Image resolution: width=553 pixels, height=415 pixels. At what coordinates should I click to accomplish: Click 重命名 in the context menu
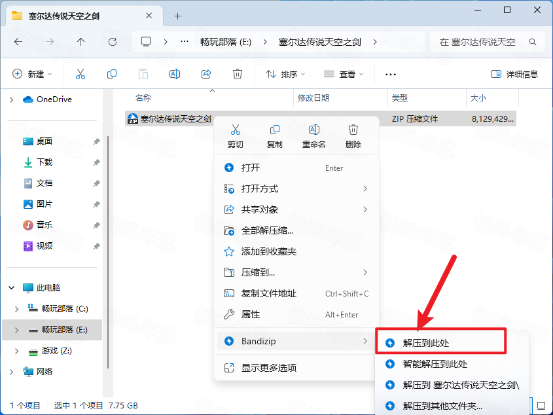pyautogui.click(x=313, y=135)
